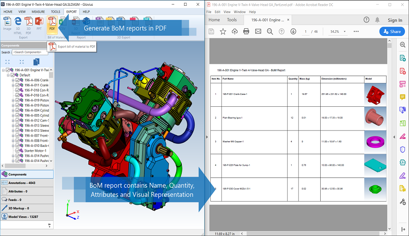This screenshot has width=409, height=236.
Task: Click the star bookmark icon in Acrobat
Action: tap(223, 31)
